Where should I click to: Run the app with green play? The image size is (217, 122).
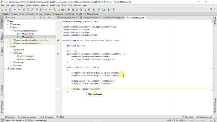[x=69, y=9]
